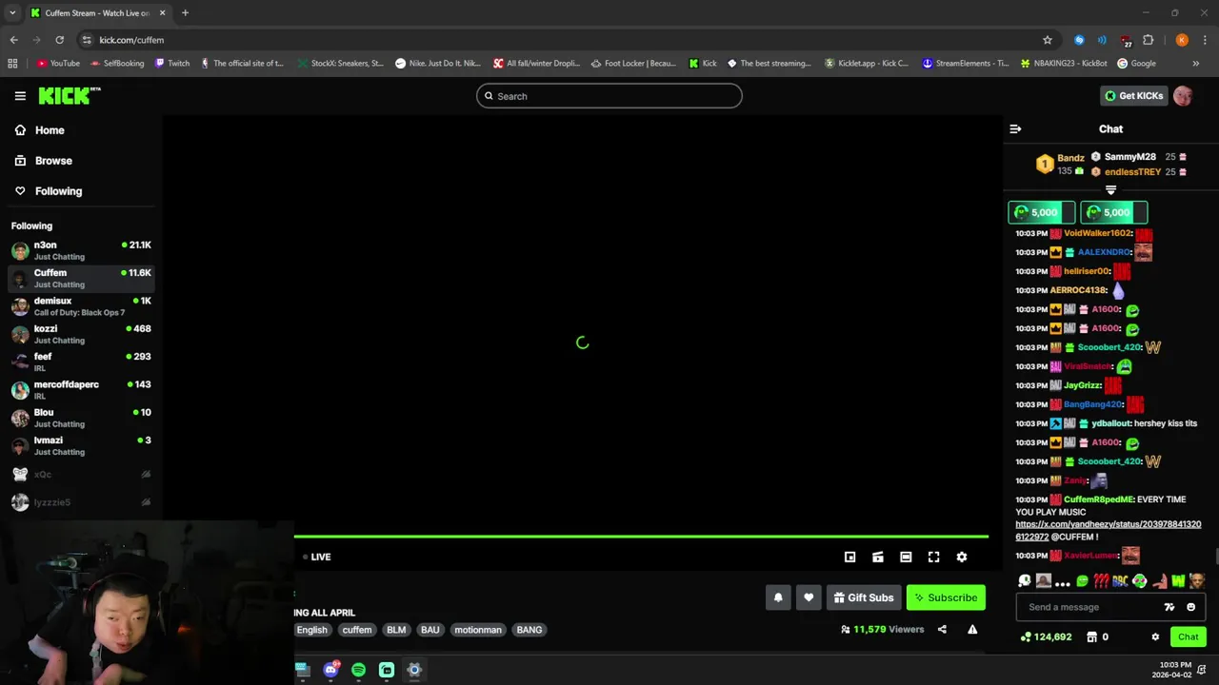Open chat settings gear
This screenshot has height=685, width=1219.
coord(1155,637)
